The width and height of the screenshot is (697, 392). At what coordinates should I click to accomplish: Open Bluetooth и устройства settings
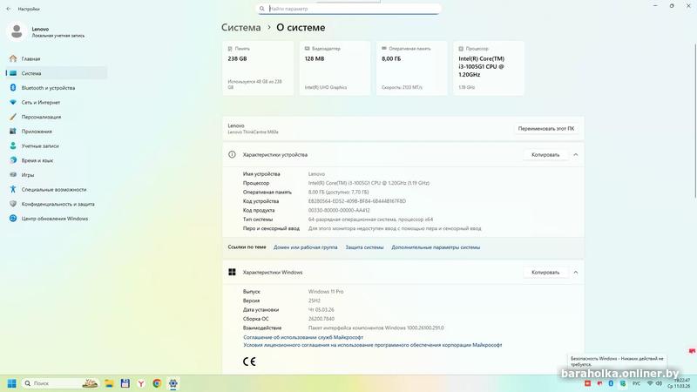point(57,88)
